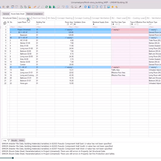
Task: Click the blue reload arrow icon
Action: tap(85, 7)
